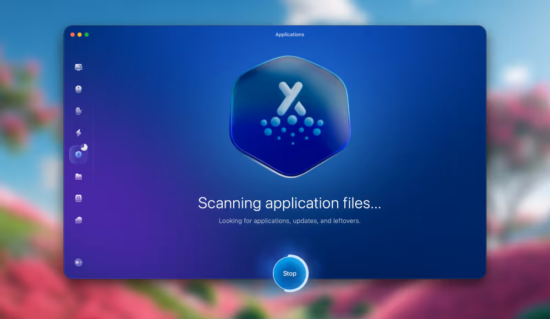Image resolution: width=550 pixels, height=319 pixels.
Task: Select the Cleanup module in the sidebar
Action: 78,89
